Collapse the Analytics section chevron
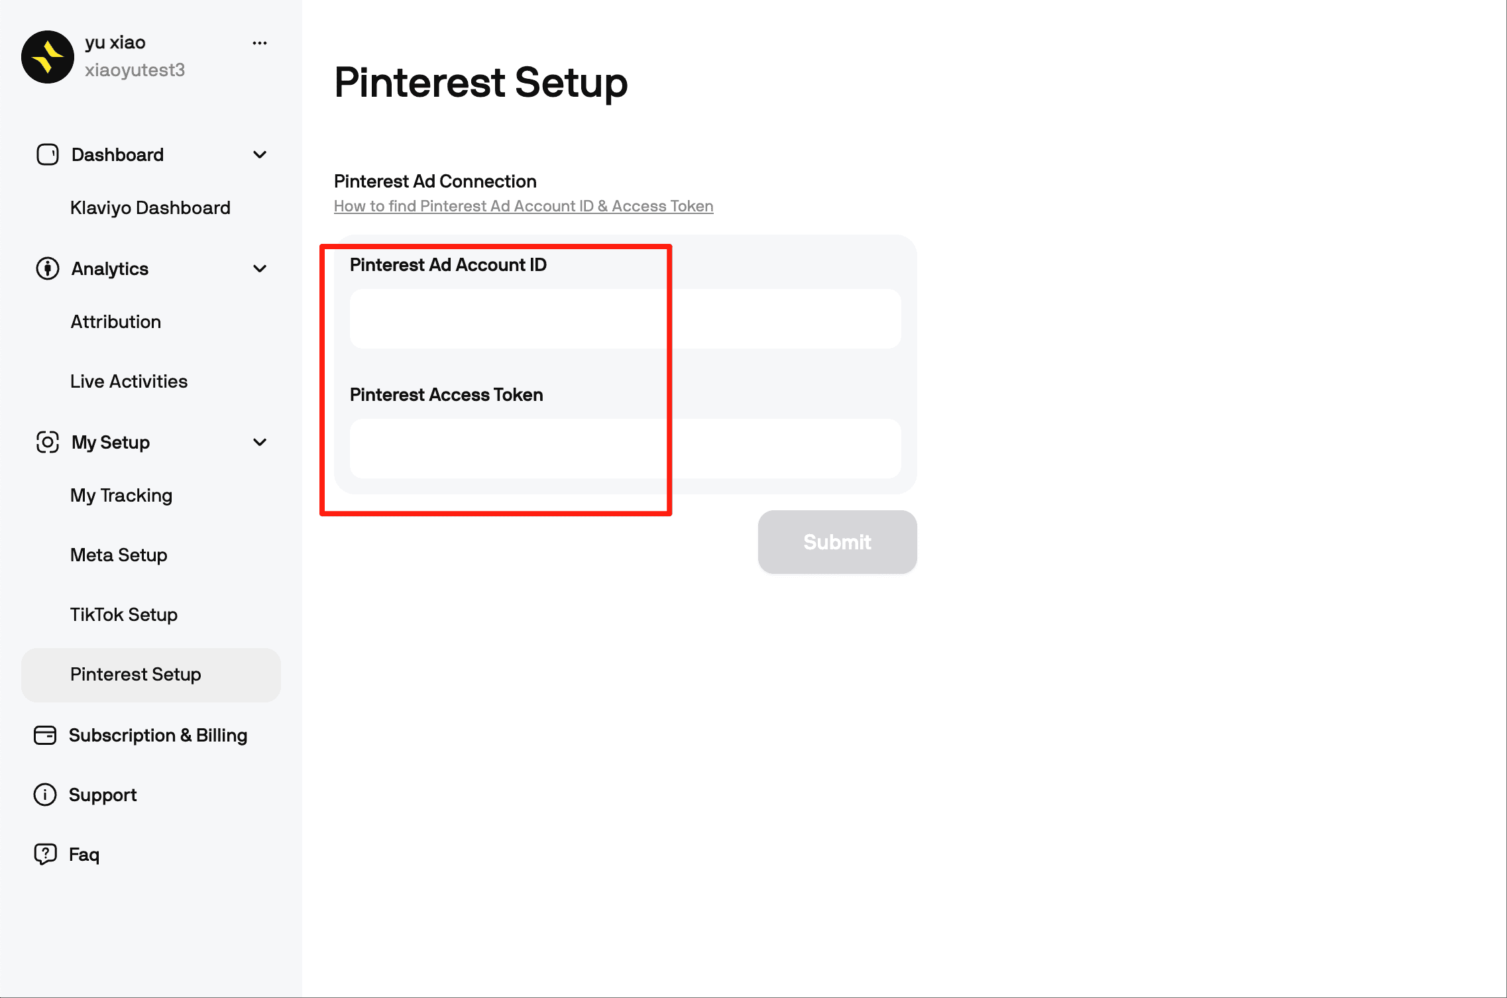 pyautogui.click(x=260, y=268)
